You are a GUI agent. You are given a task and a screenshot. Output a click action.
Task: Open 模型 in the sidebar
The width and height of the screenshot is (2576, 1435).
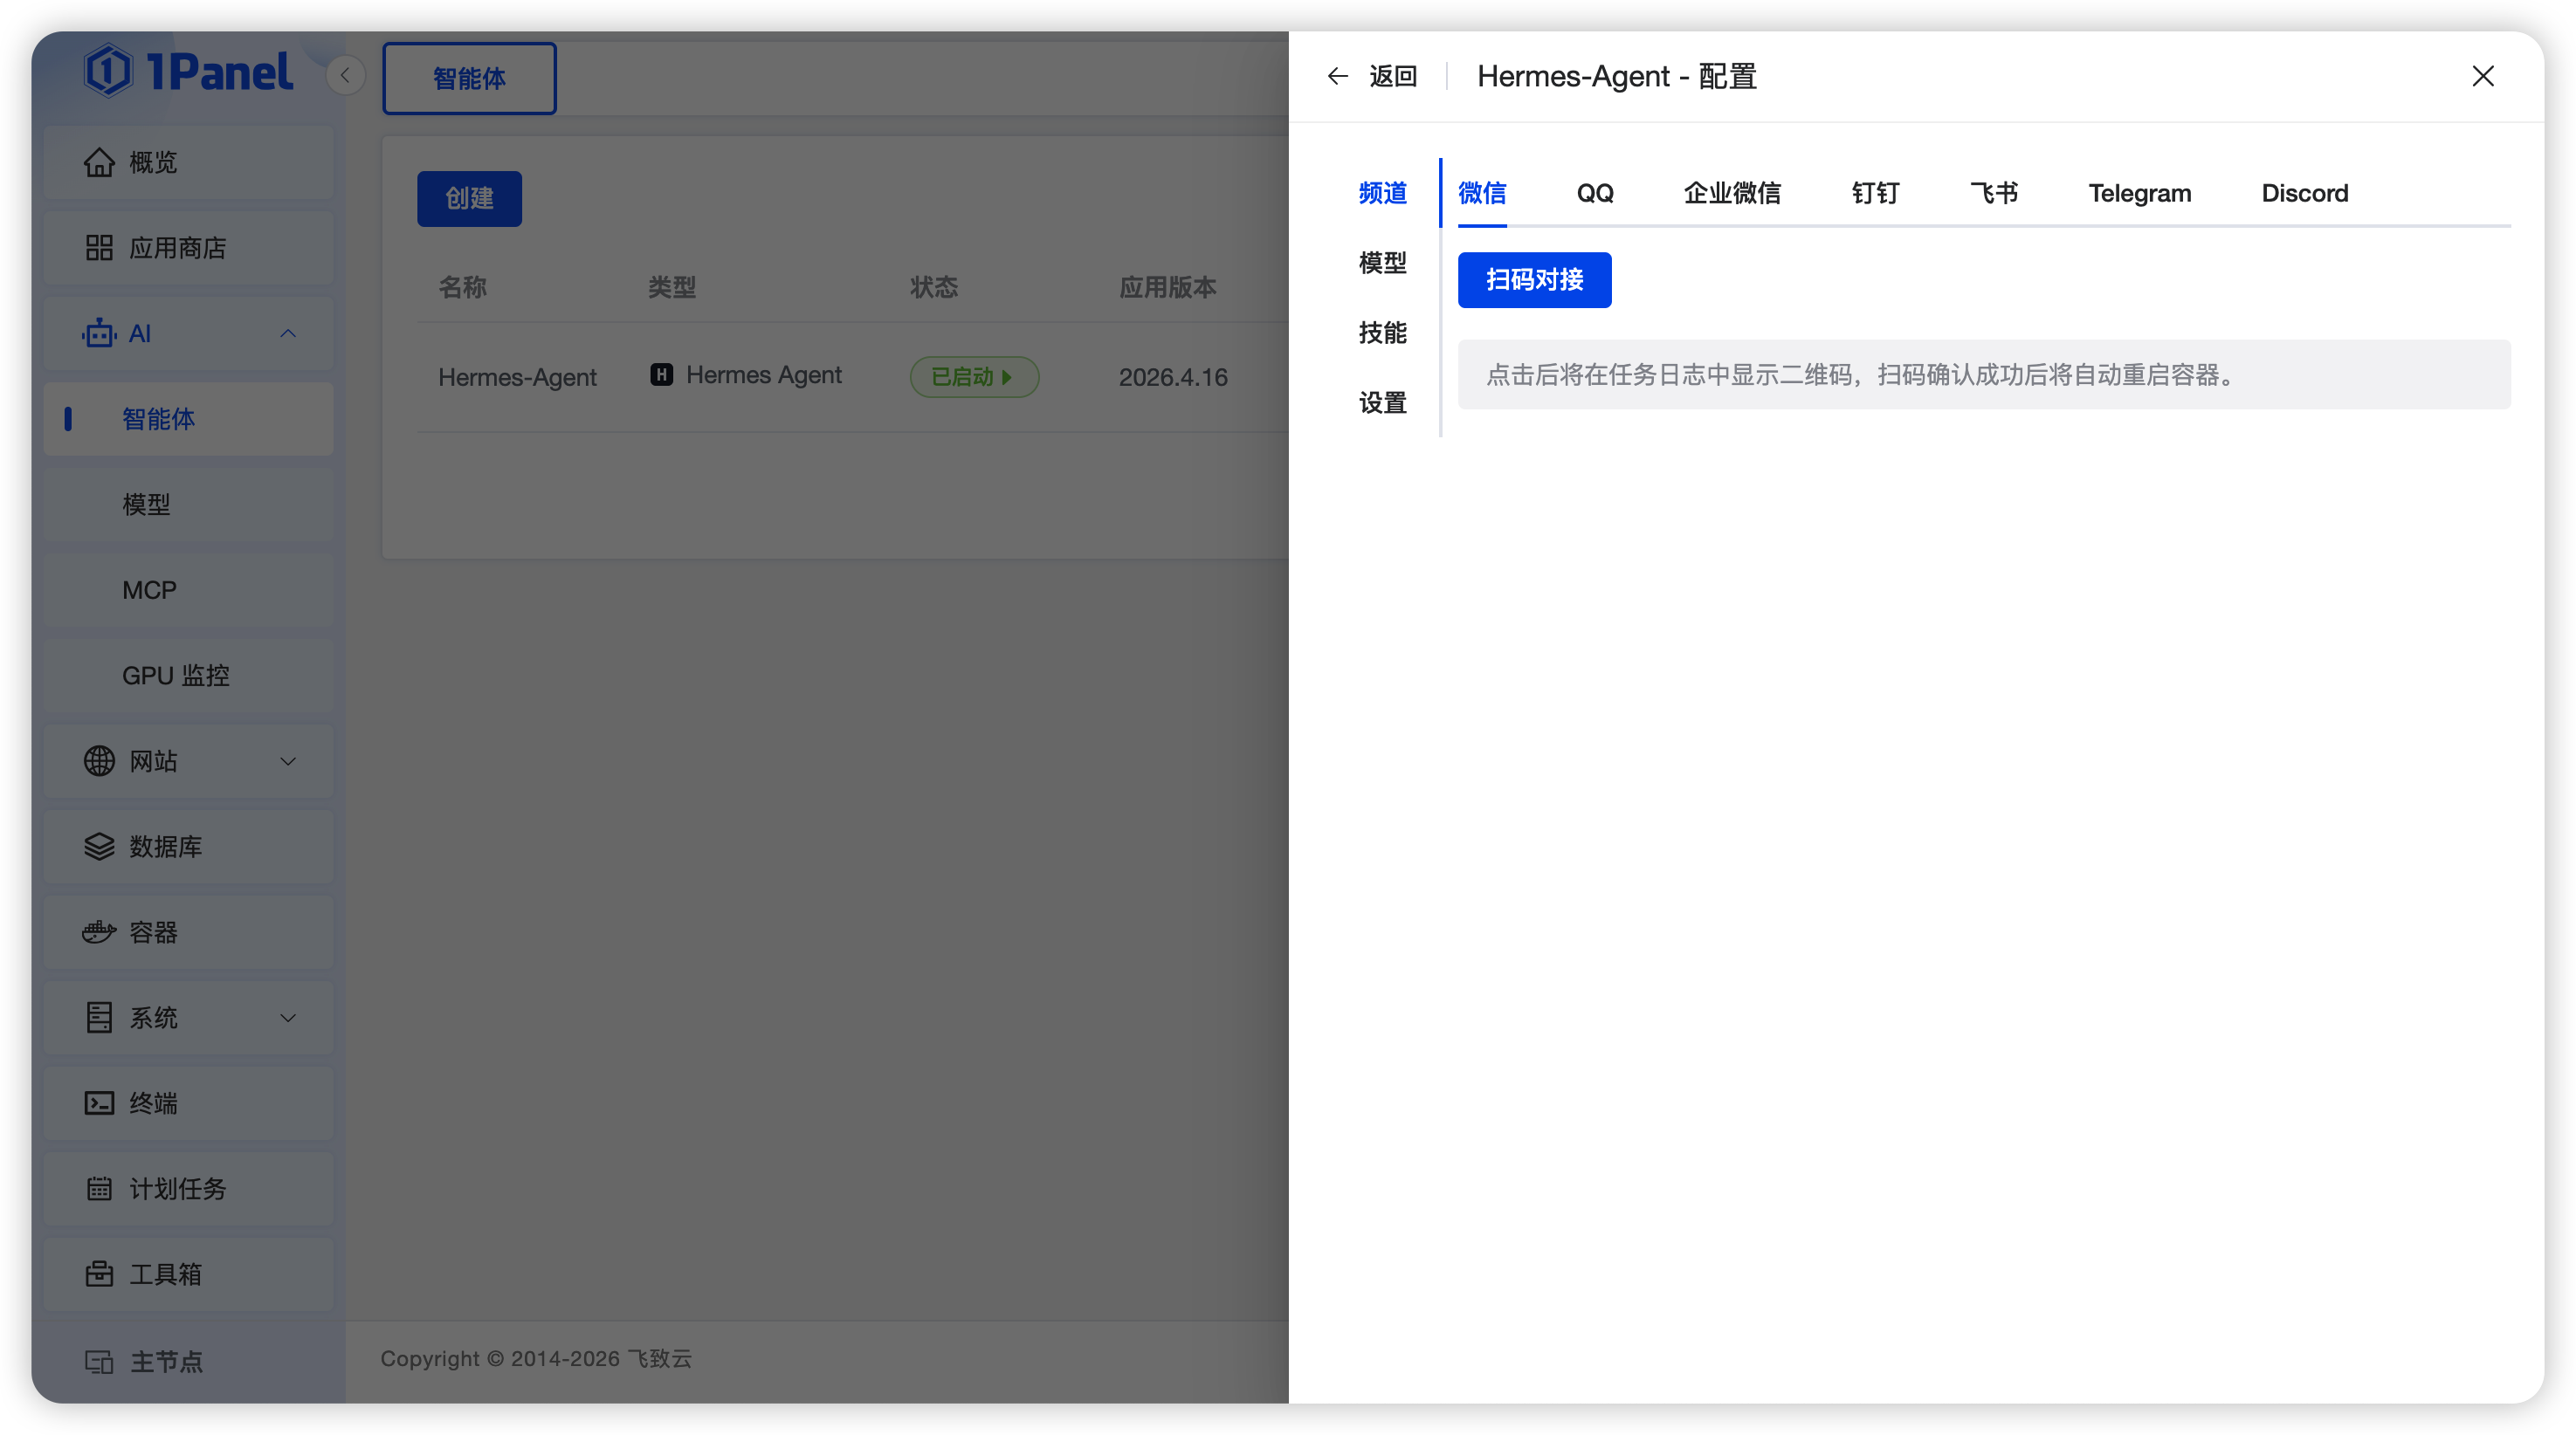point(188,505)
